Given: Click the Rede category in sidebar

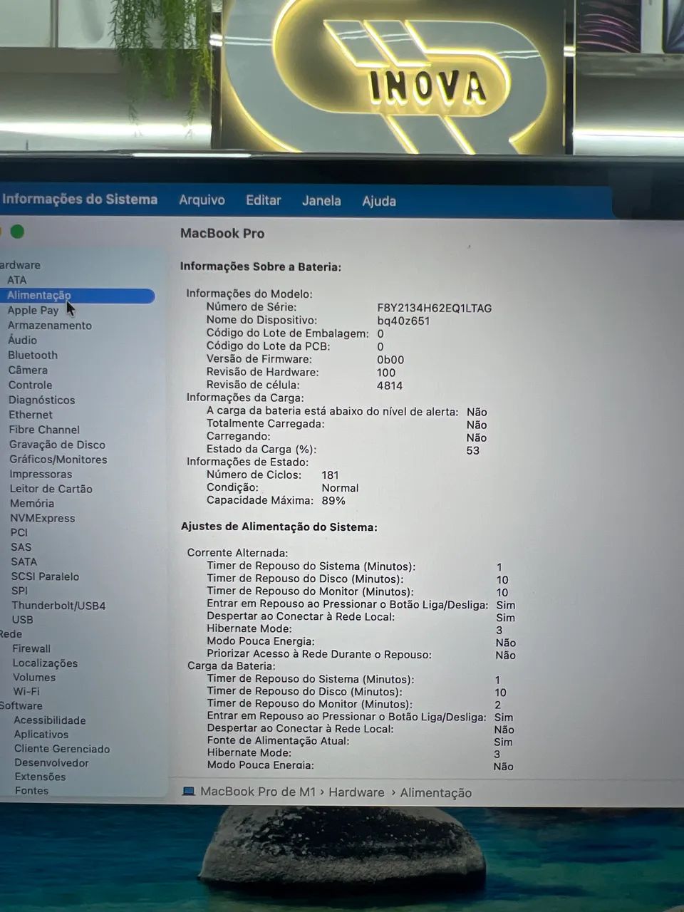Looking at the screenshot, I should click(x=11, y=634).
